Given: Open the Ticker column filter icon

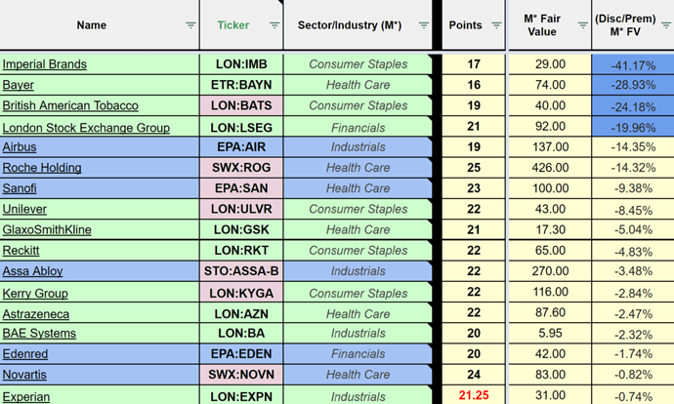Looking at the screenshot, I should 274,25.
